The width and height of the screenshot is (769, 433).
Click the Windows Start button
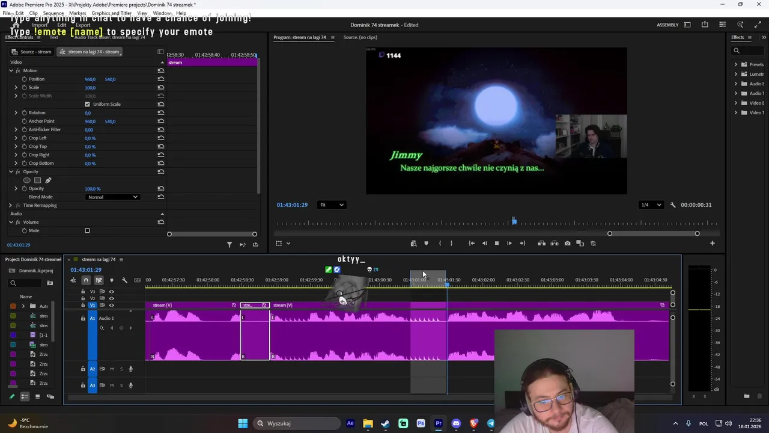[x=243, y=423]
